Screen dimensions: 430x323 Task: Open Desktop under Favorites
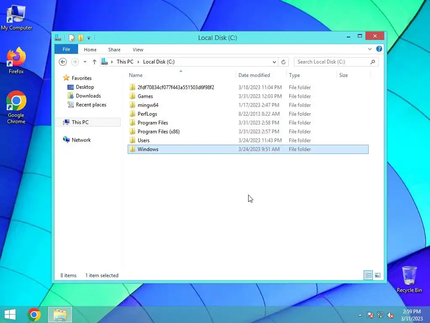(x=85, y=87)
